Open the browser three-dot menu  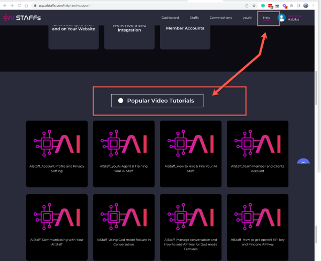[x=313, y=6]
